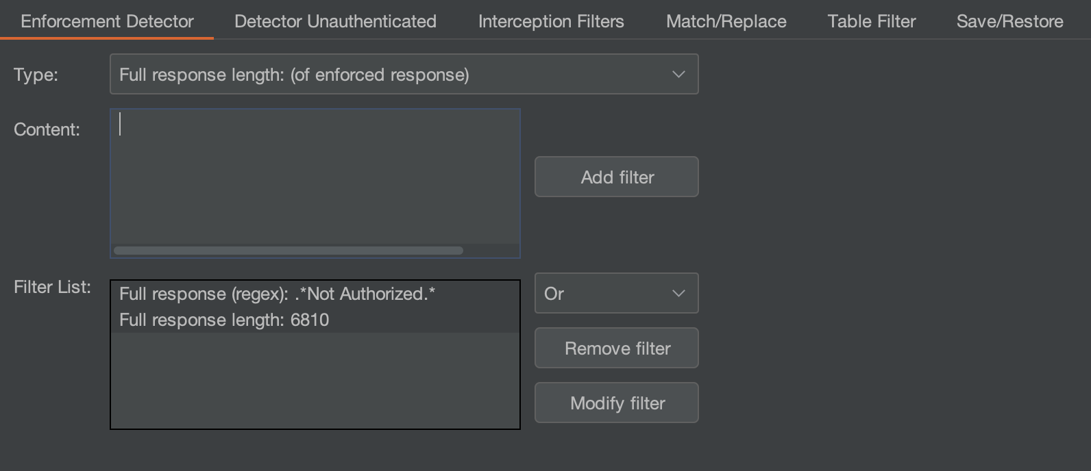Click the Content label
The height and width of the screenshot is (471, 1091).
pos(47,129)
